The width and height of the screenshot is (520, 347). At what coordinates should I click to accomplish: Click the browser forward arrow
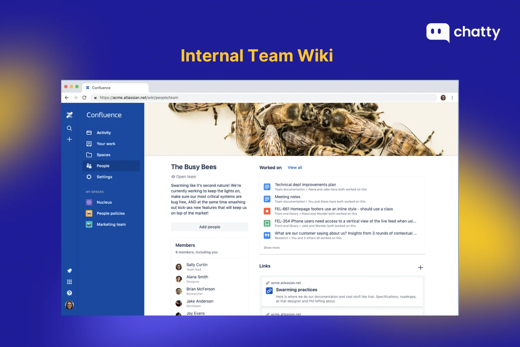[x=76, y=98]
